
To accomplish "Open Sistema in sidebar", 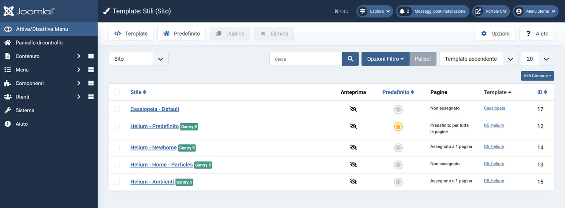I will click(x=49, y=110).
